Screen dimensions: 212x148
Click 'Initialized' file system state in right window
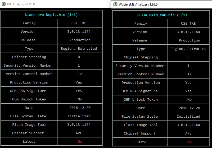tap(188, 117)
